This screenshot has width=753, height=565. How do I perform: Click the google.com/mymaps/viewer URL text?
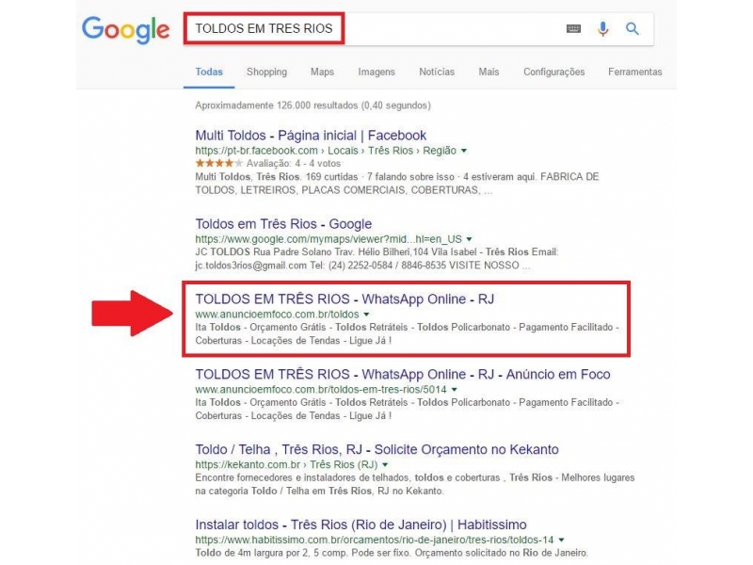328,239
